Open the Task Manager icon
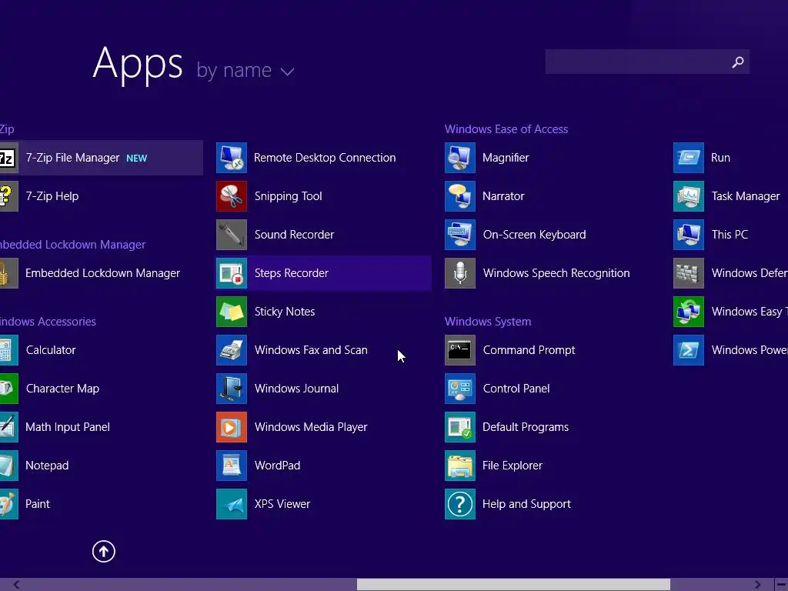Viewport: 788px width, 591px height. tap(689, 196)
